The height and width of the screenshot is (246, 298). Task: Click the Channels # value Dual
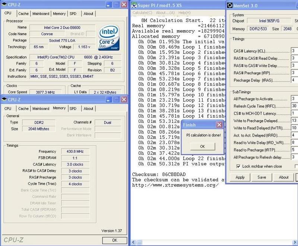coord(108,122)
